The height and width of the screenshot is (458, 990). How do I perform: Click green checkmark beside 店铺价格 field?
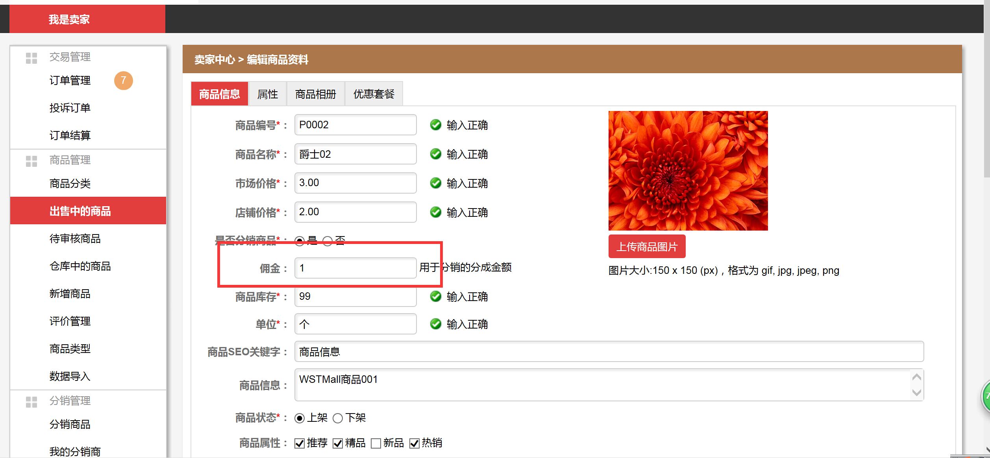click(x=435, y=212)
